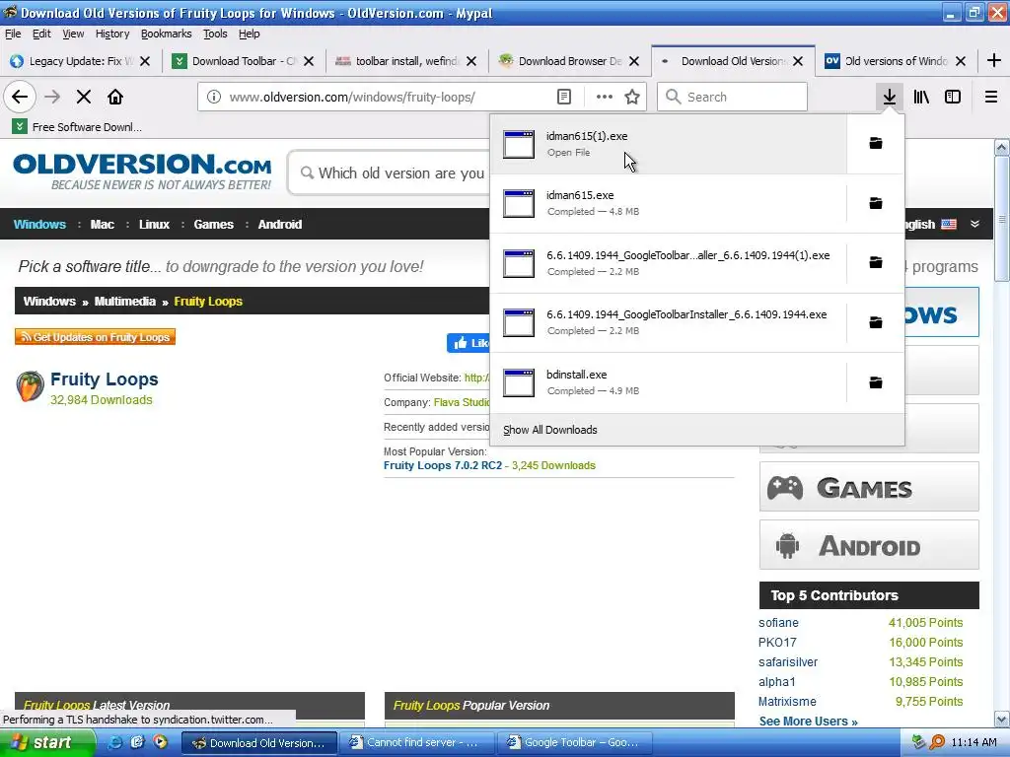1010x757 pixels.
Task: Close the Download Toolbar tab
Action: 309,61
